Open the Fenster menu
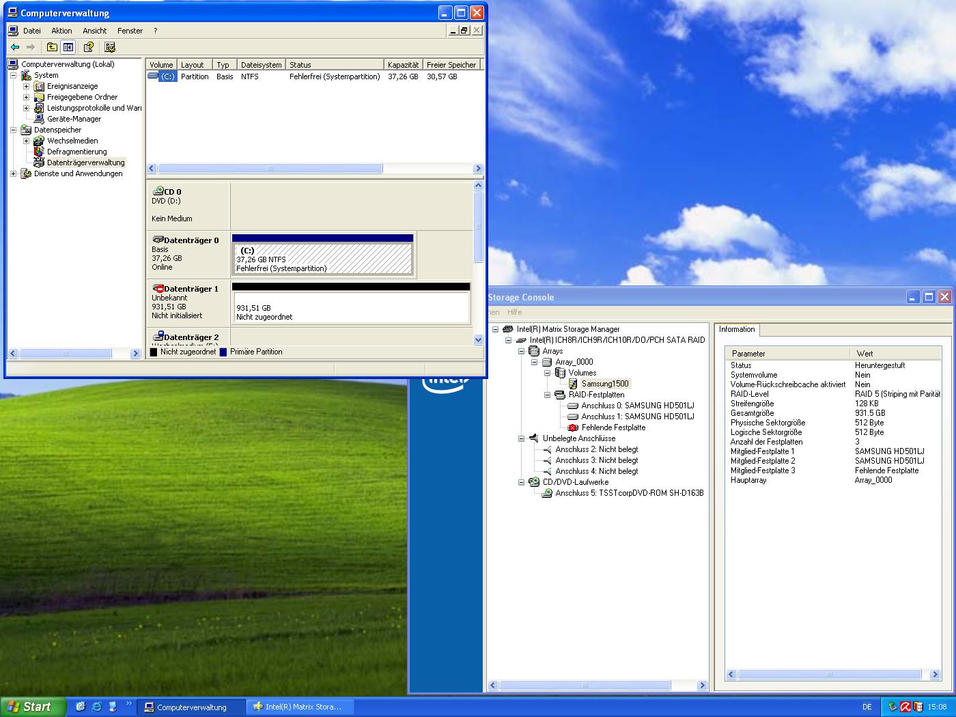This screenshot has width=956, height=717. pos(130,31)
